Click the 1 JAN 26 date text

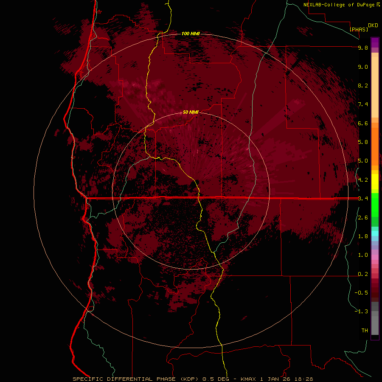[275, 379]
